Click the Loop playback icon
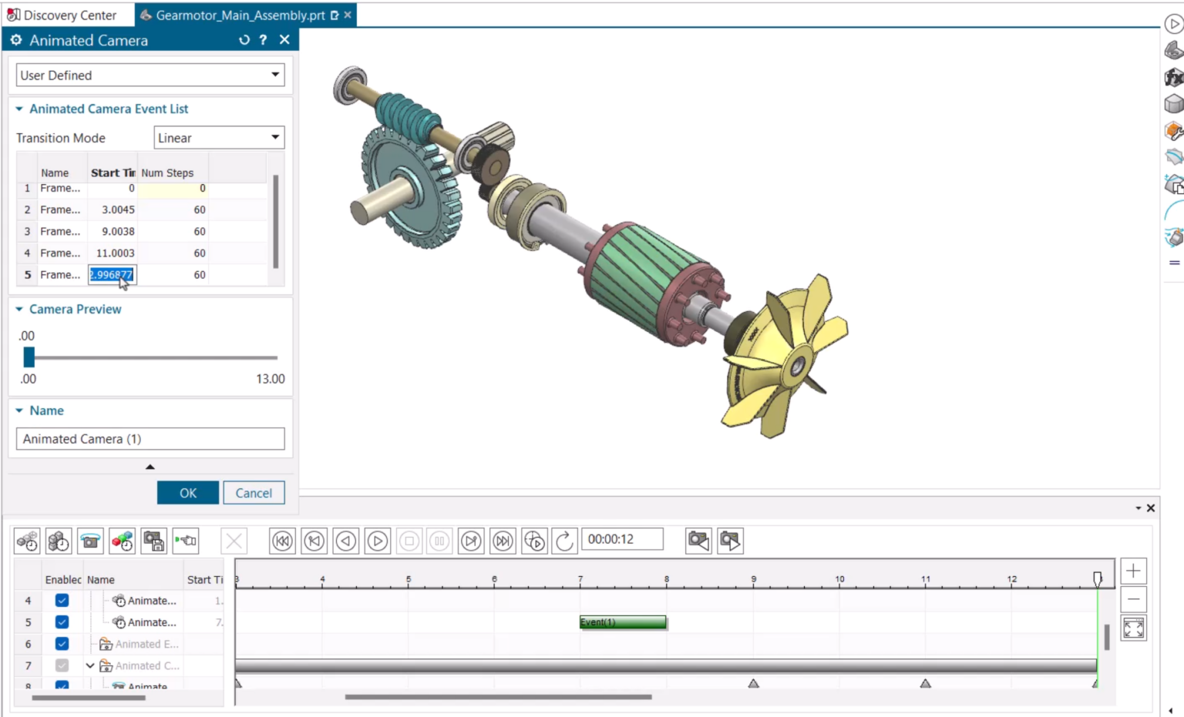Image resolution: width=1184 pixels, height=717 pixels. click(565, 541)
